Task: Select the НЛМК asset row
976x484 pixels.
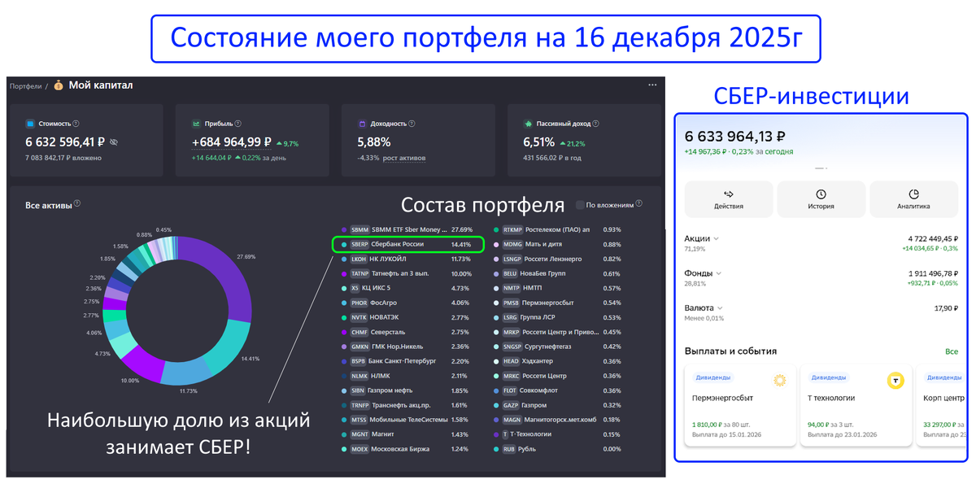Action: [407, 375]
